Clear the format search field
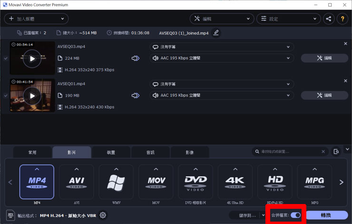 point(323,152)
